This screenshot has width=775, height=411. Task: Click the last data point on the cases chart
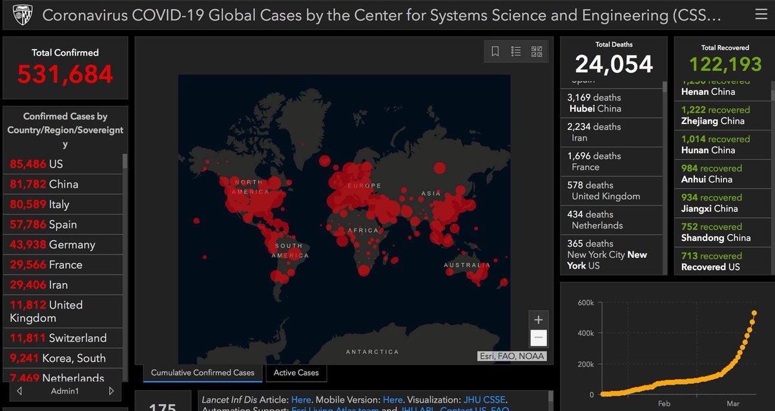(754, 313)
